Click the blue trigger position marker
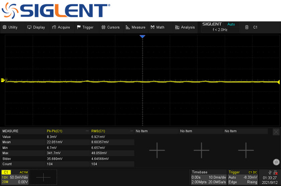 click(143, 36)
